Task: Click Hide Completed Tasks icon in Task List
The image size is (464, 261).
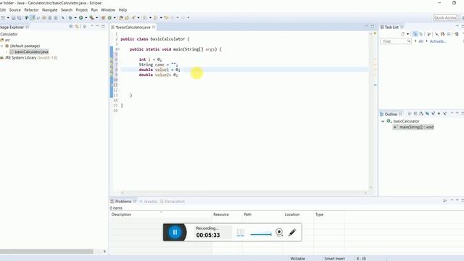Action: coord(436,34)
